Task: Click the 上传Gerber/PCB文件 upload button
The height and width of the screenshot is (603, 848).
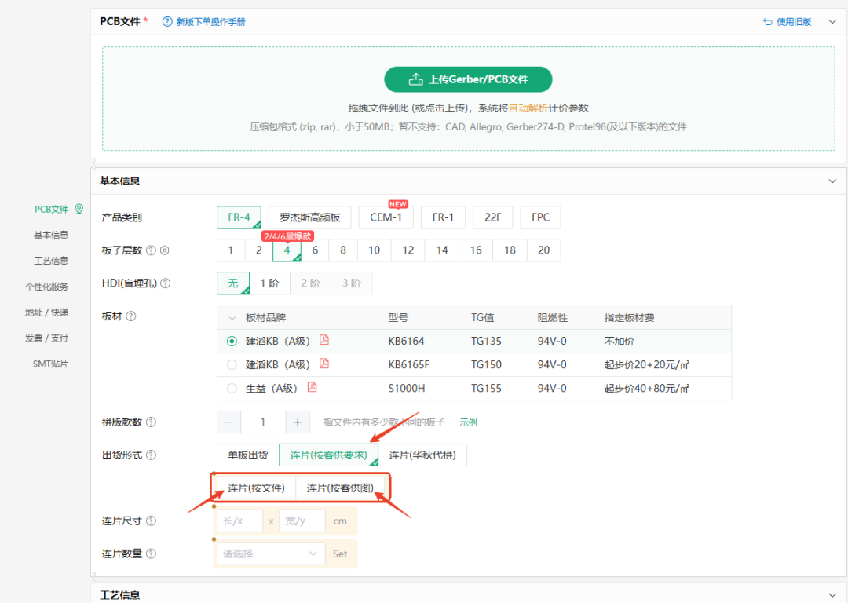Action: [468, 79]
